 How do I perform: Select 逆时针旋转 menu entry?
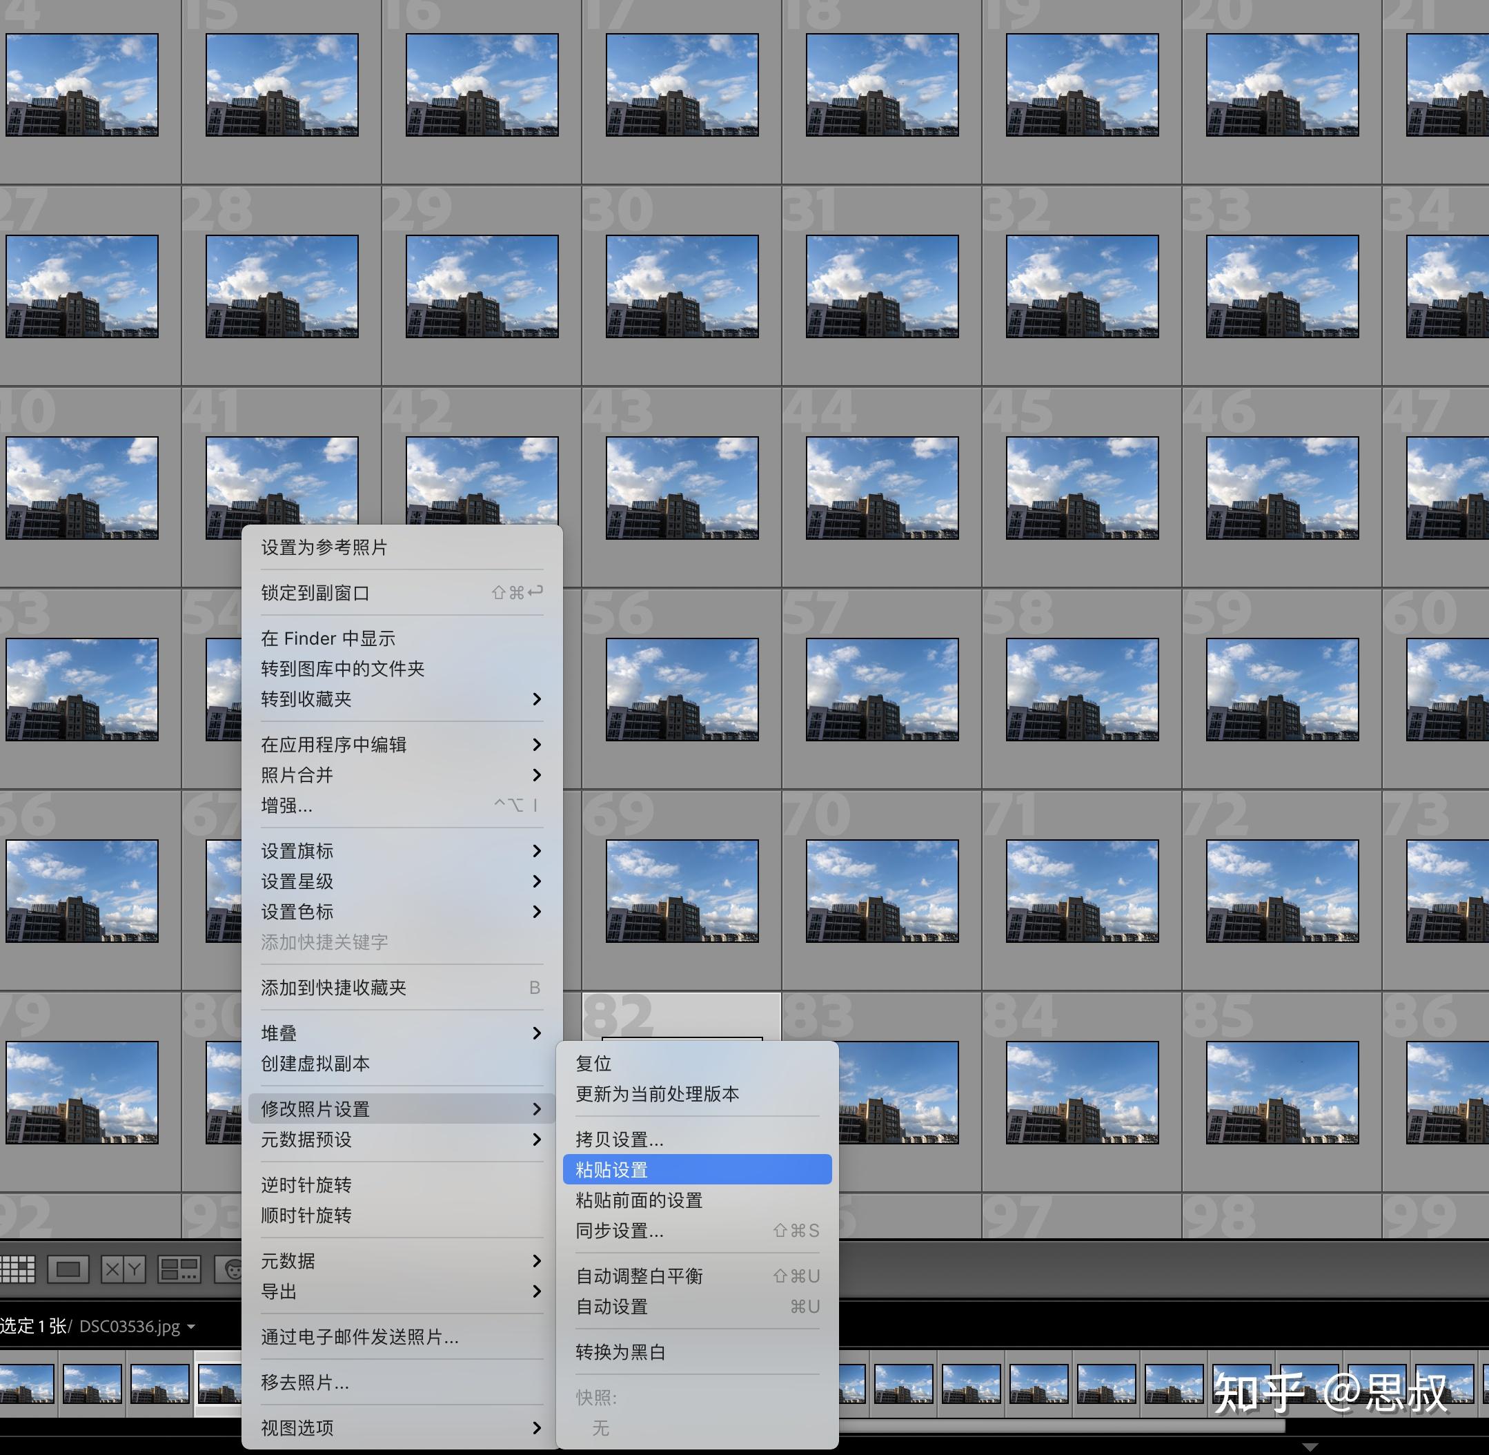point(402,1185)
